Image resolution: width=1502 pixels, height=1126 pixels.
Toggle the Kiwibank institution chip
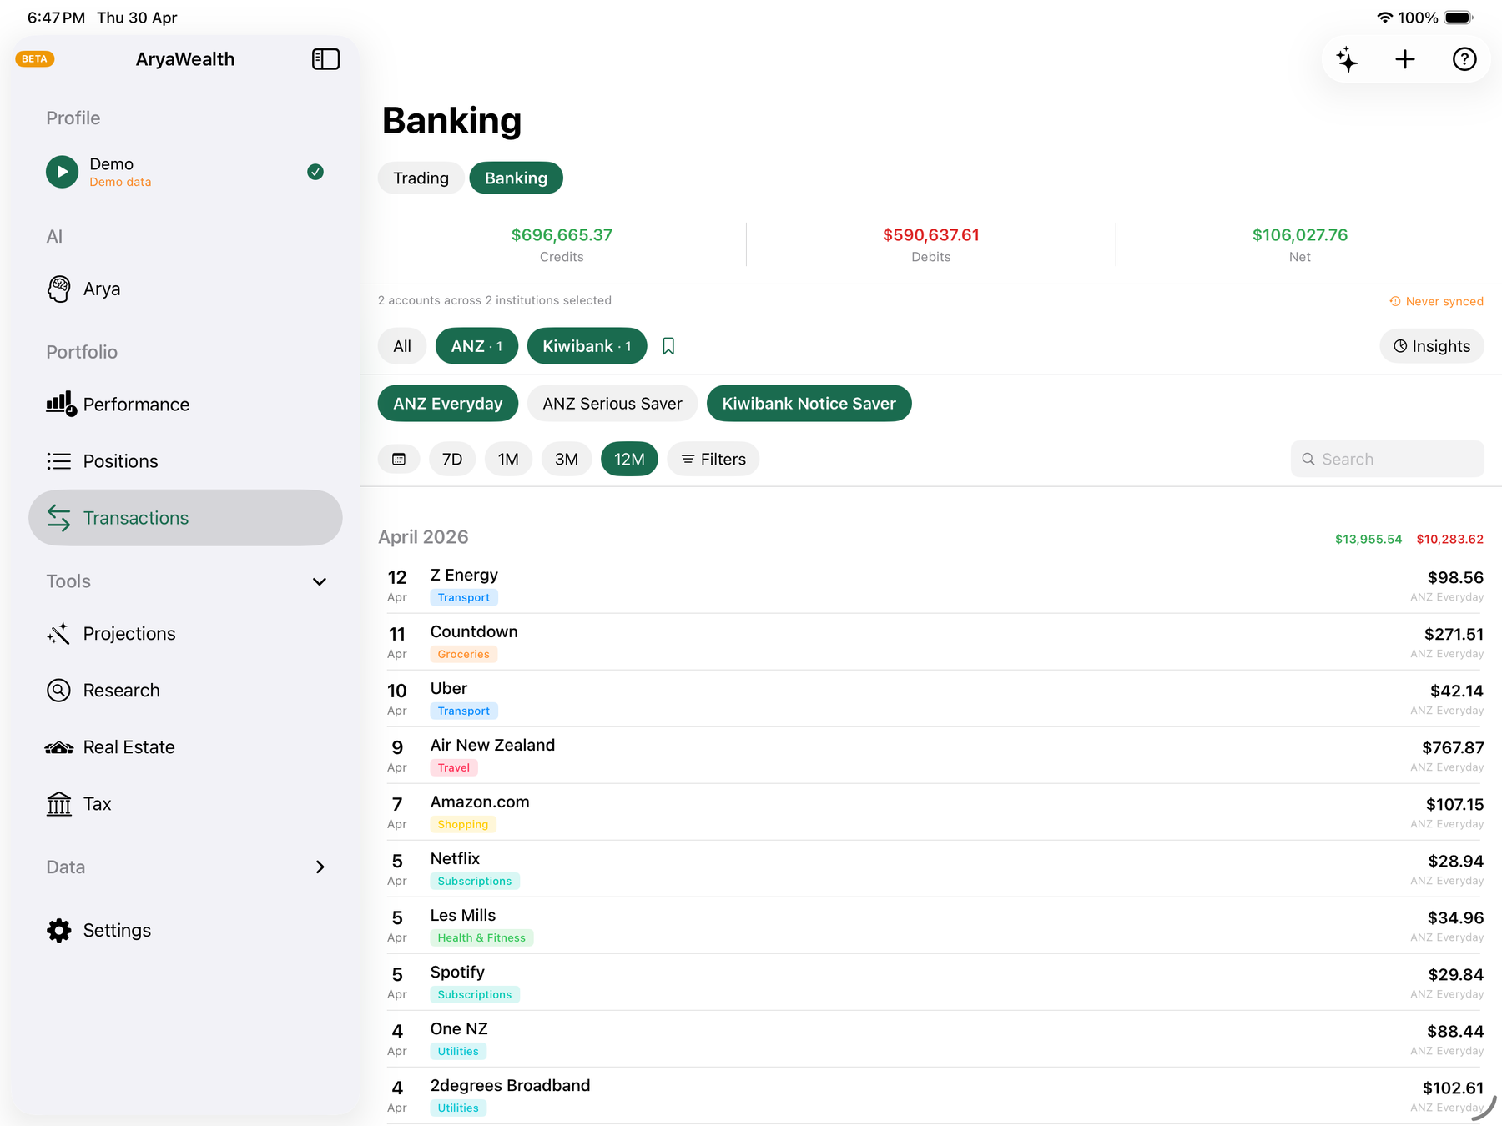[587, 346]
